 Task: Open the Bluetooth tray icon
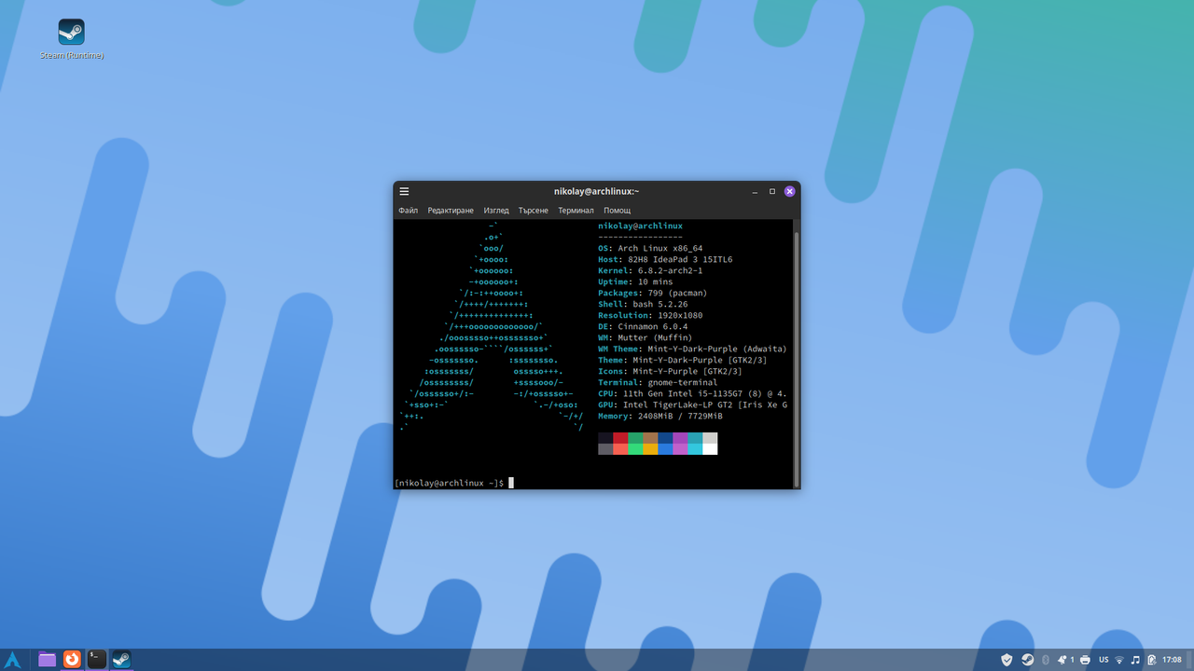pyautogui.click(x=1046, y=660)
